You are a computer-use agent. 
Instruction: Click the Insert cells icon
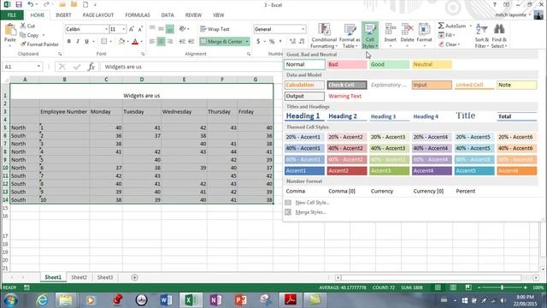coord(391,29)
